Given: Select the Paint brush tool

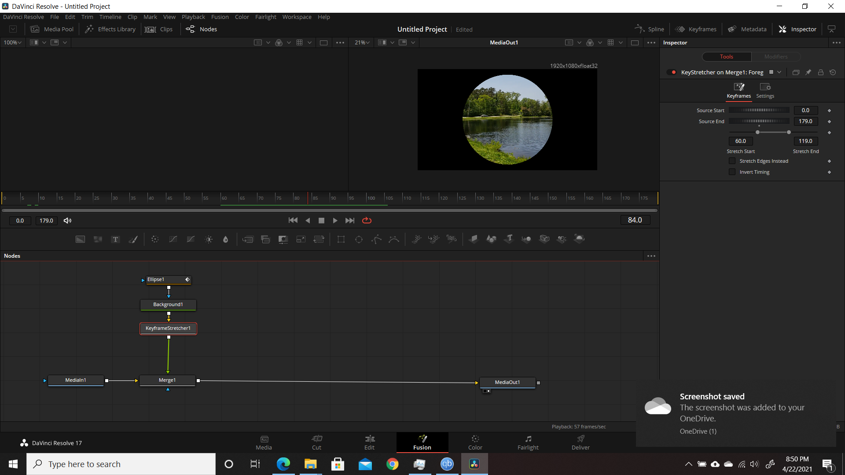Looking at the screenshot, I should 133,239.
